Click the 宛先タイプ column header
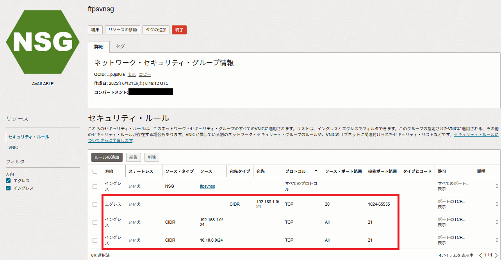This screenshot has width=501, height=260. (x=240, y=171)
